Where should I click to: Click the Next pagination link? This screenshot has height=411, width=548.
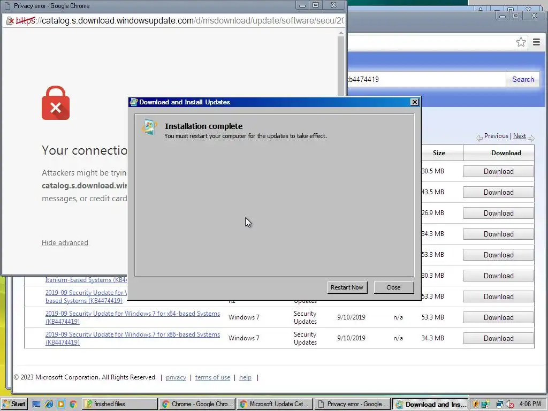[x=519, y=136]
